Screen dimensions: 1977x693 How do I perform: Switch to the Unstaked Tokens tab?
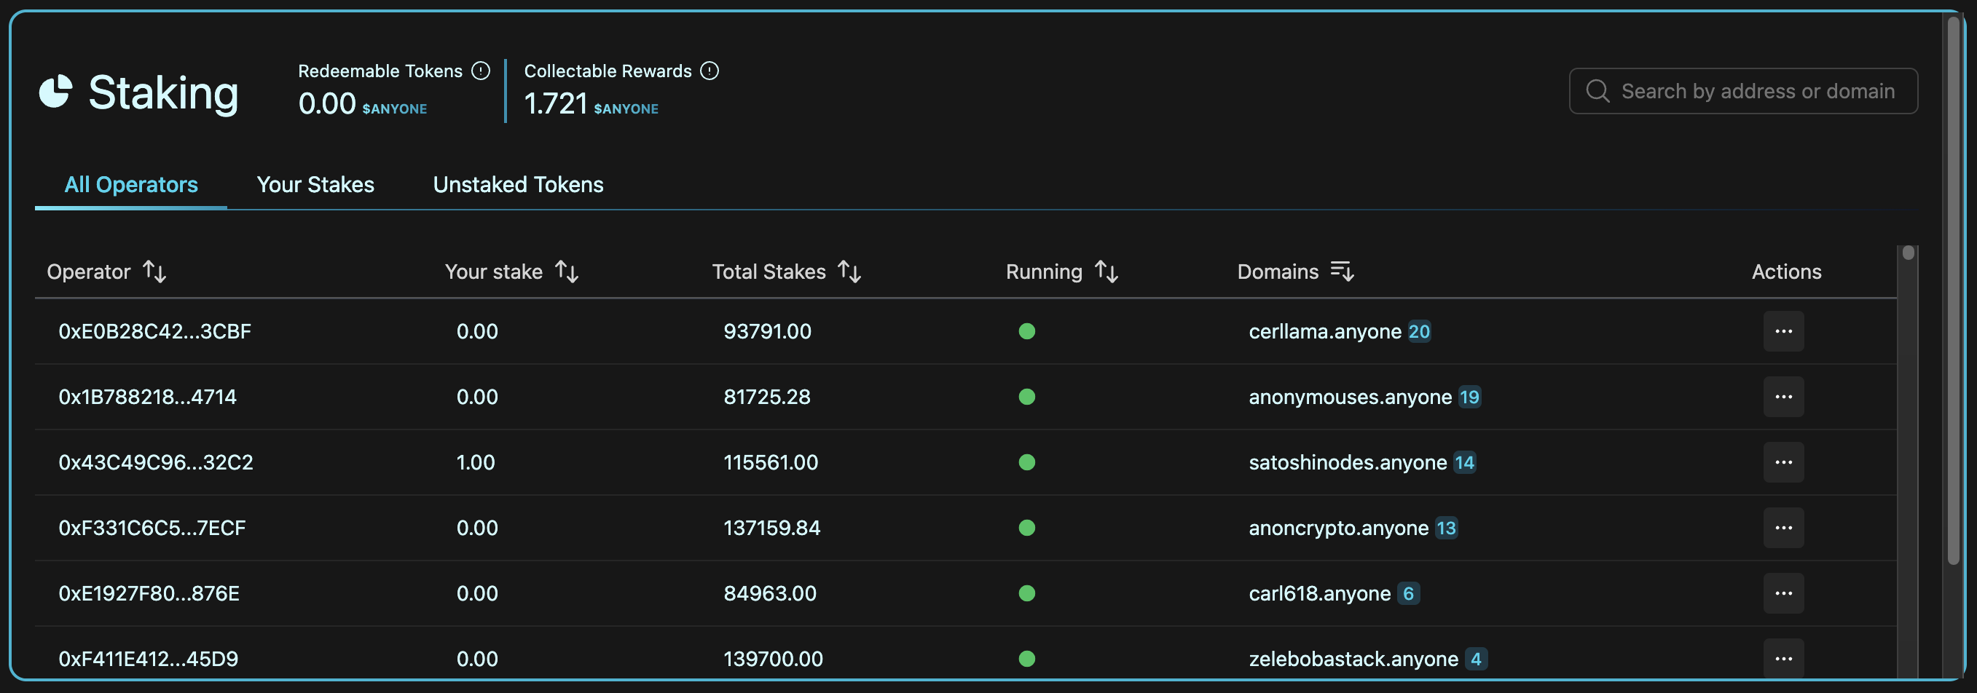(518, 185)
